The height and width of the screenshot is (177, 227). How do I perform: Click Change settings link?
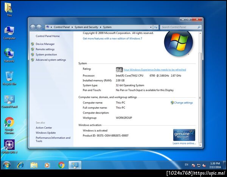(183, 103)
